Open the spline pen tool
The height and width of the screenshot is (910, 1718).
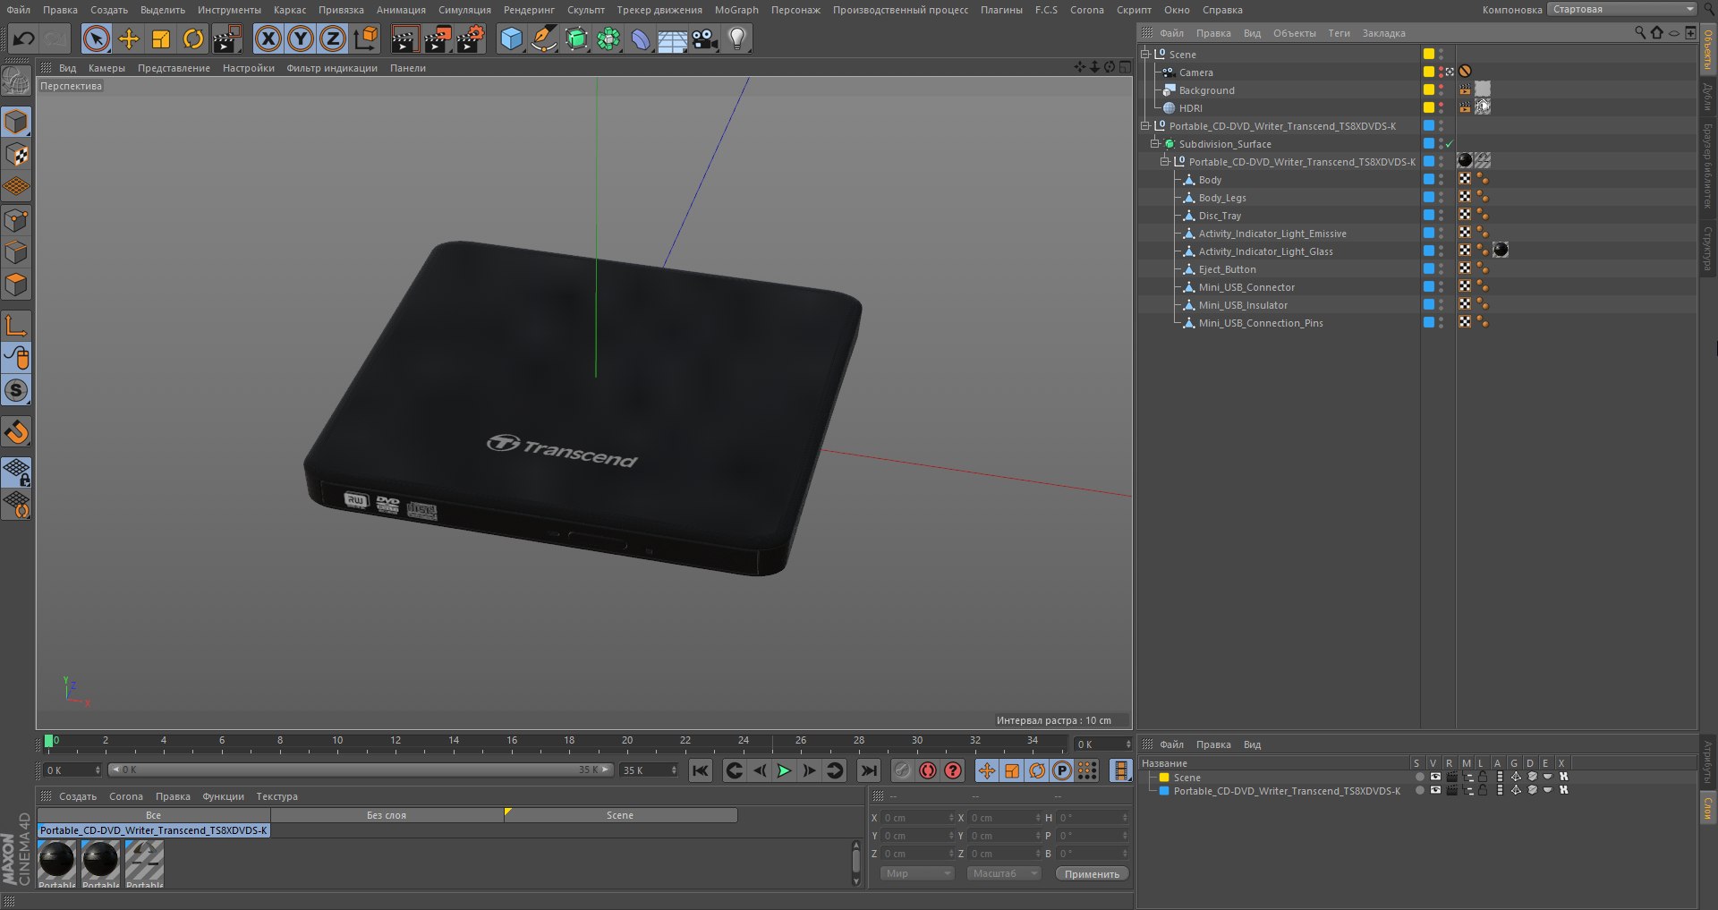click(x=544, y=38)
